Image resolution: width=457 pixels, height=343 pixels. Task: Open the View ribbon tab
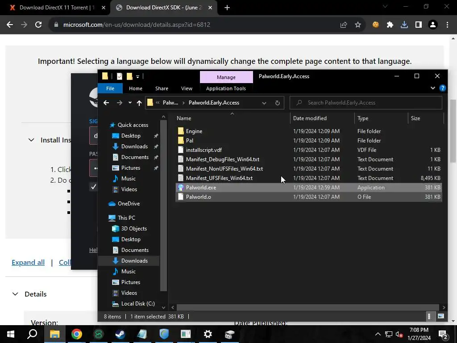[187, 88]
